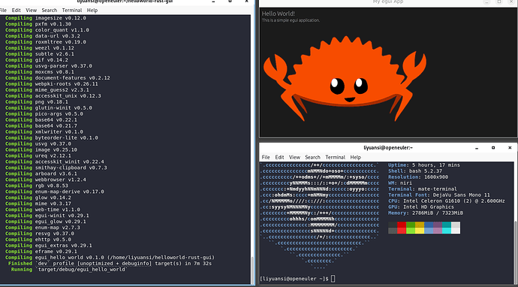Open View menu in liyuansi@openeuler:~ terminal
This screenshot has width=518, height=287.
(x=294, y=157)
